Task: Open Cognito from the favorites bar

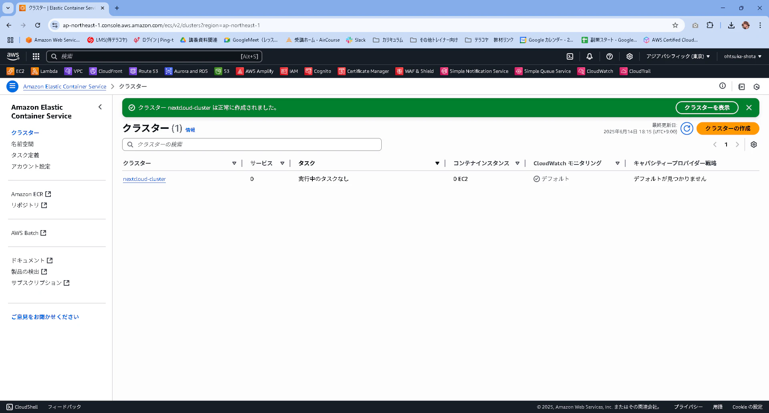Action: tap(318, 71)
